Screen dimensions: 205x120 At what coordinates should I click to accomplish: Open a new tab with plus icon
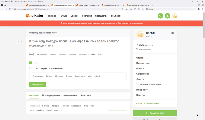point(153,5)
